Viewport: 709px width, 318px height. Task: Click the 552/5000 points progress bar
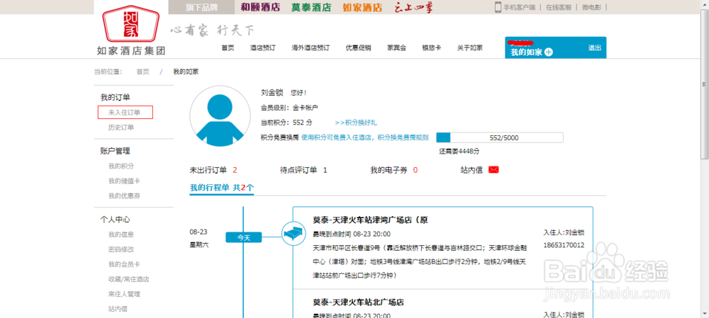click(x=500, y=137)
